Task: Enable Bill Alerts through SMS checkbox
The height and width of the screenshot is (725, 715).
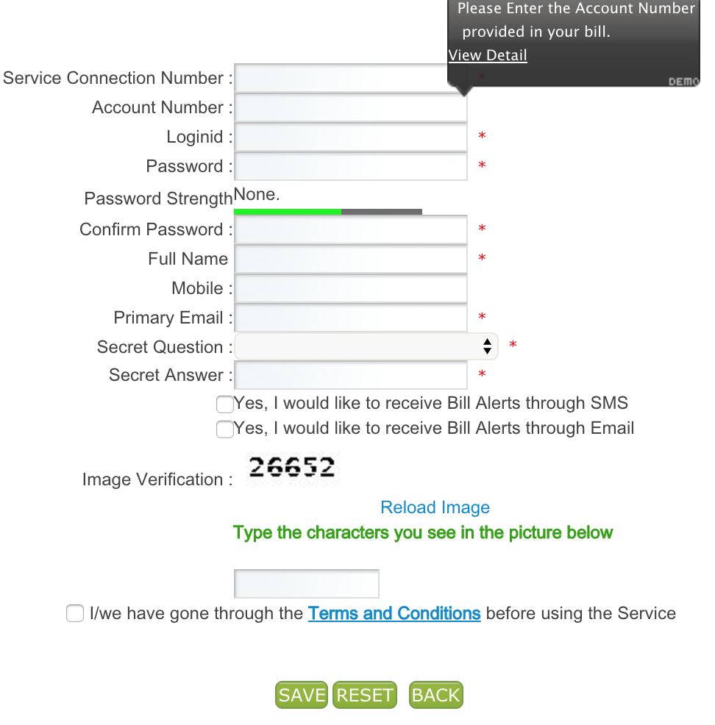Action: click(x=225, y=404)
